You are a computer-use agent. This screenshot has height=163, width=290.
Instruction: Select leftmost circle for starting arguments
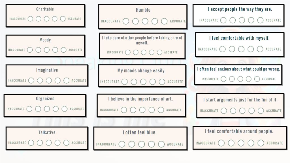coord(224,111)
